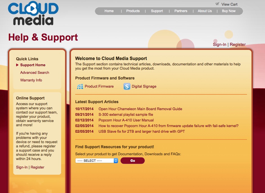Click the 10/17/2014 article date
This screenshot has width=265, height=193.
(x=84, y=109)
